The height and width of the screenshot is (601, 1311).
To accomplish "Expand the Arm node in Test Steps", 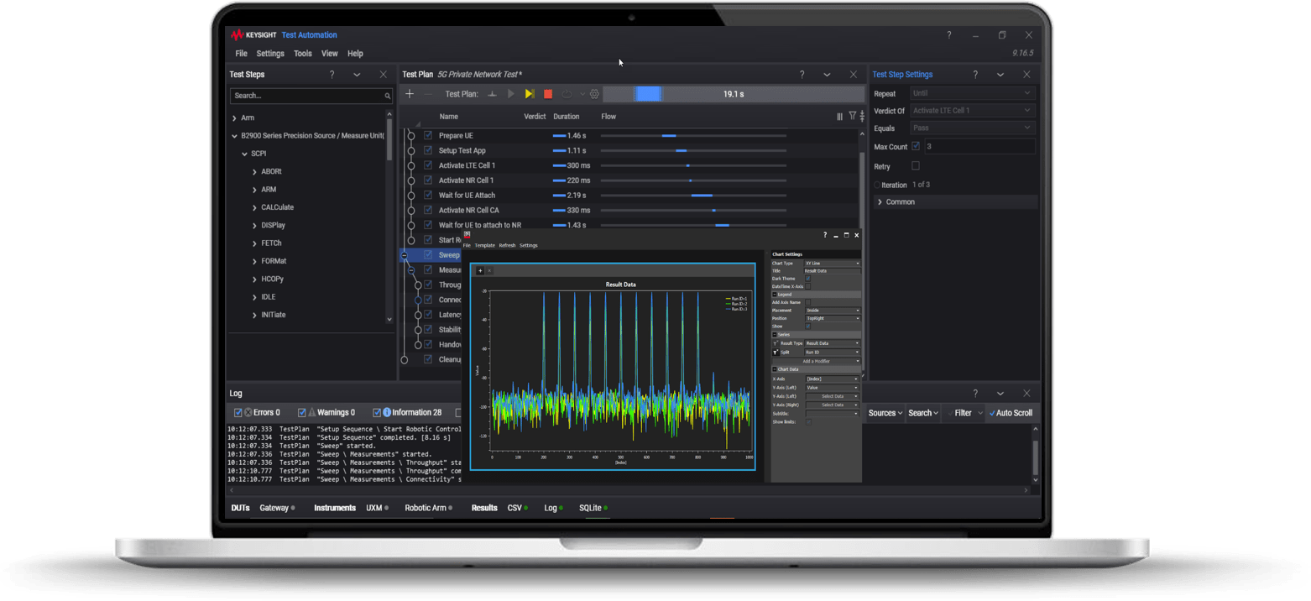I will (x=234, y=118).
